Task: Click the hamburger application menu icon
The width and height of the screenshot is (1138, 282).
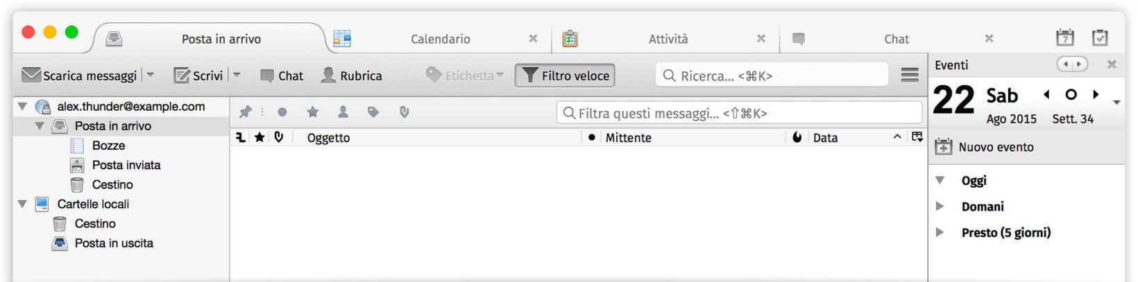Action: pyautogui.click(x=910, y=75)
